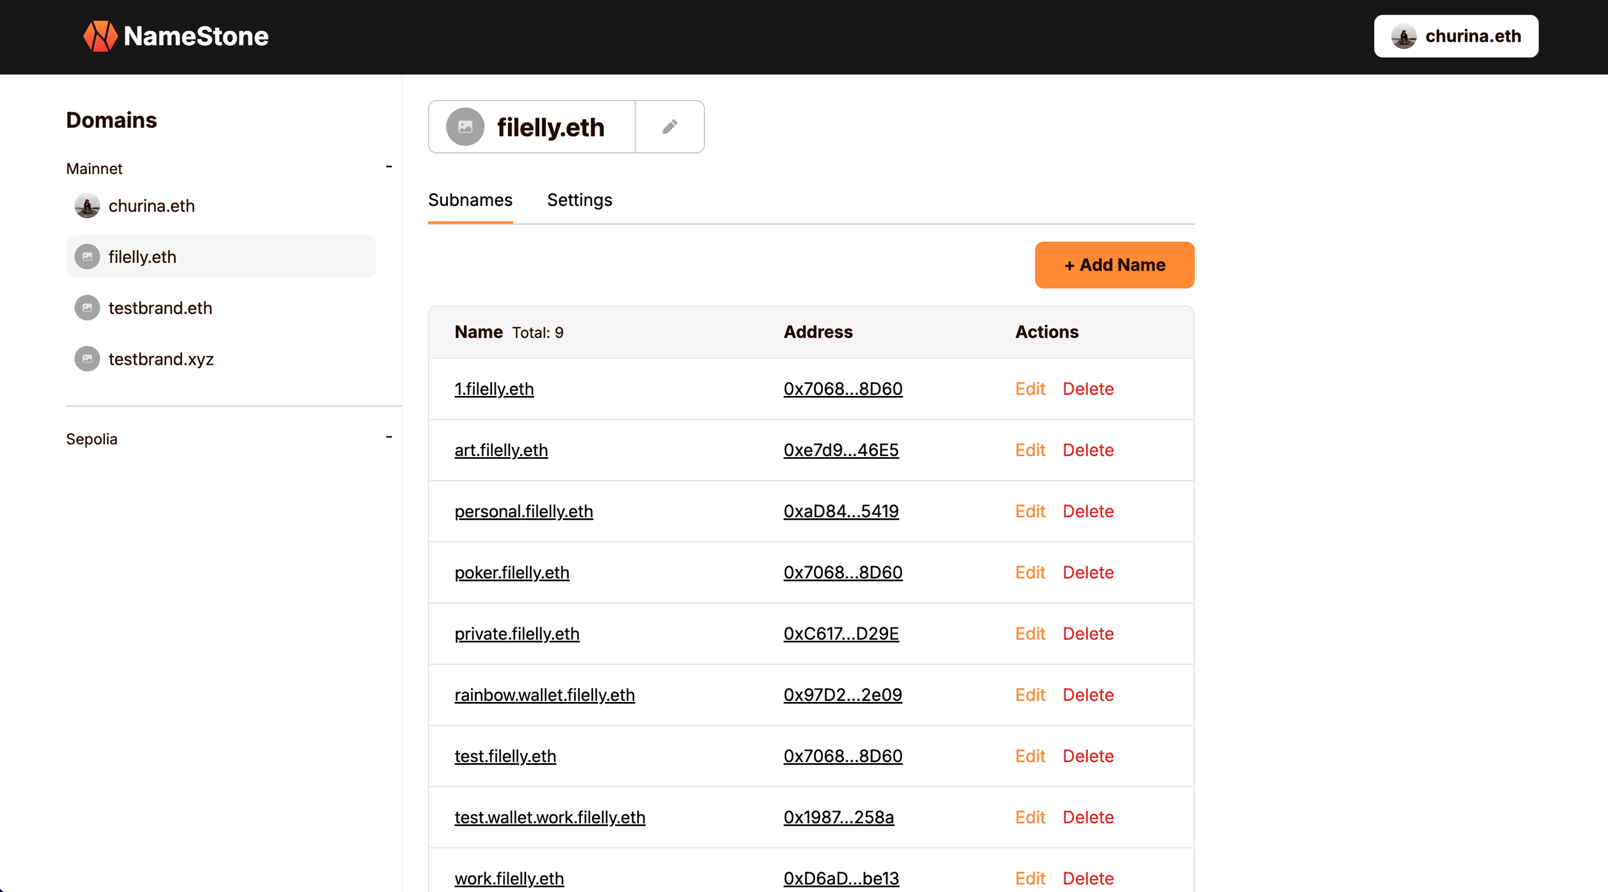
Task: Edit the art.filelly.eth subname
Action: (x=1030, y=450)
